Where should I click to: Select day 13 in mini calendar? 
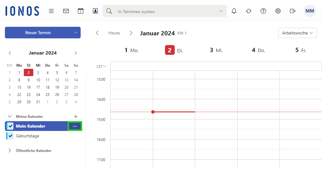(66, 80)
